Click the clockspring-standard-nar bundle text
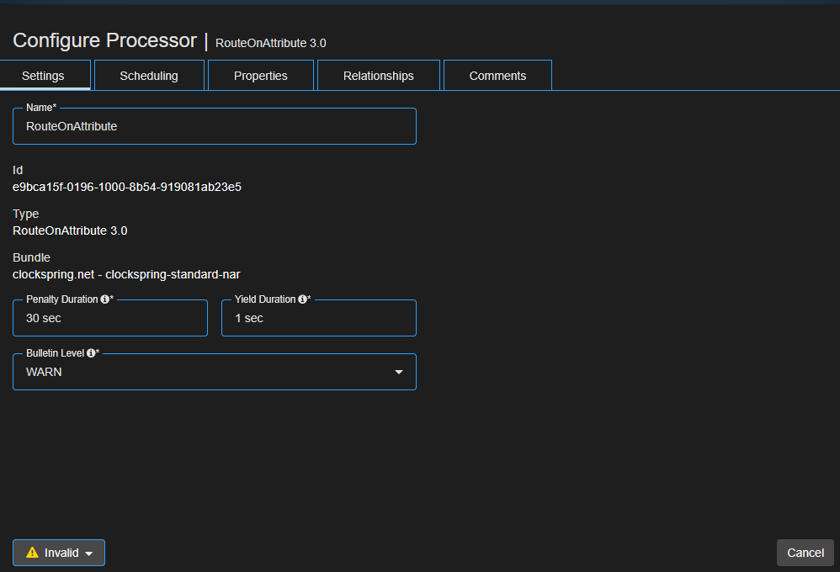Image resolution: width=840 pixels, height=572 pixels. tap(126, 274)
